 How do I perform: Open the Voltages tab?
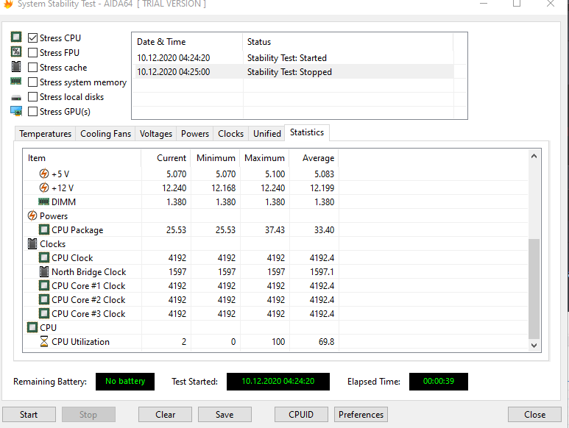pyautogui.click(x=156, y=134)
